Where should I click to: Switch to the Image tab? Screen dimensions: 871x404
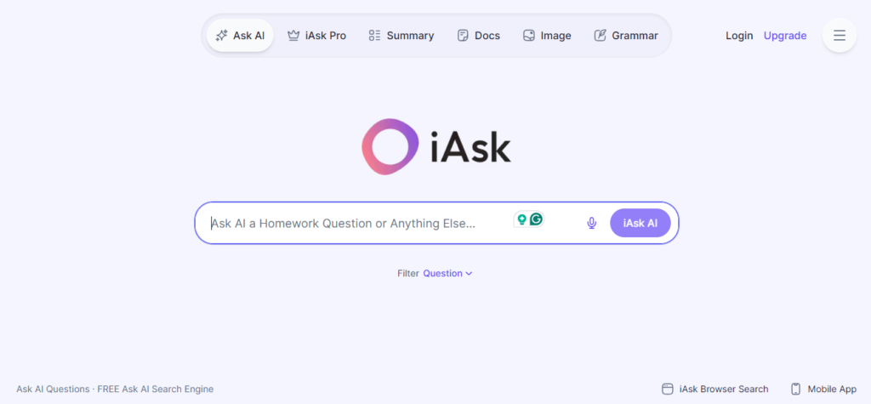tap(547, 36)
